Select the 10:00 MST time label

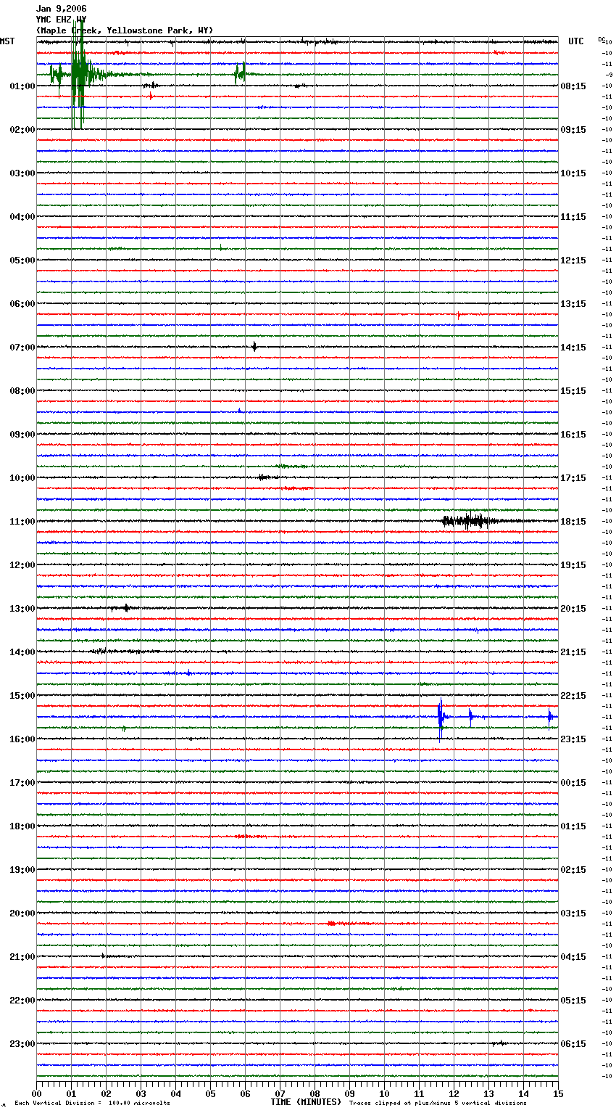tap(22, 478)
